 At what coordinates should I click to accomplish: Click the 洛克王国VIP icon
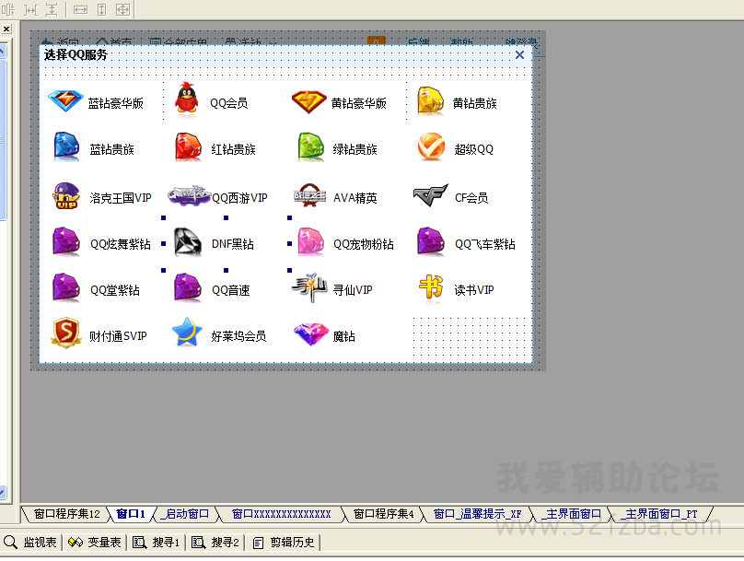pos(66,195)
